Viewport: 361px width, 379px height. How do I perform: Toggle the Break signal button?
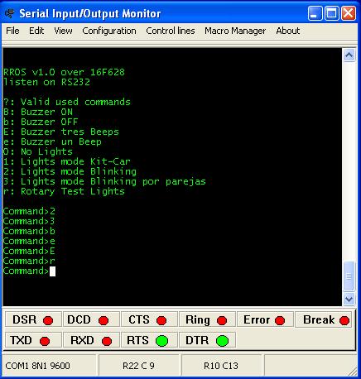324,319
